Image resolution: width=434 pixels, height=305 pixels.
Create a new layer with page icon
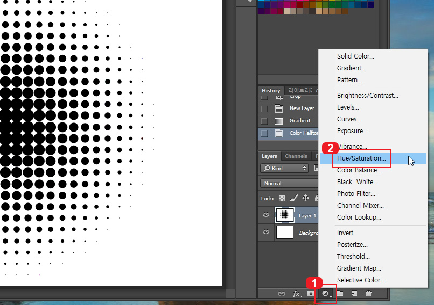[x=354, y=293]
